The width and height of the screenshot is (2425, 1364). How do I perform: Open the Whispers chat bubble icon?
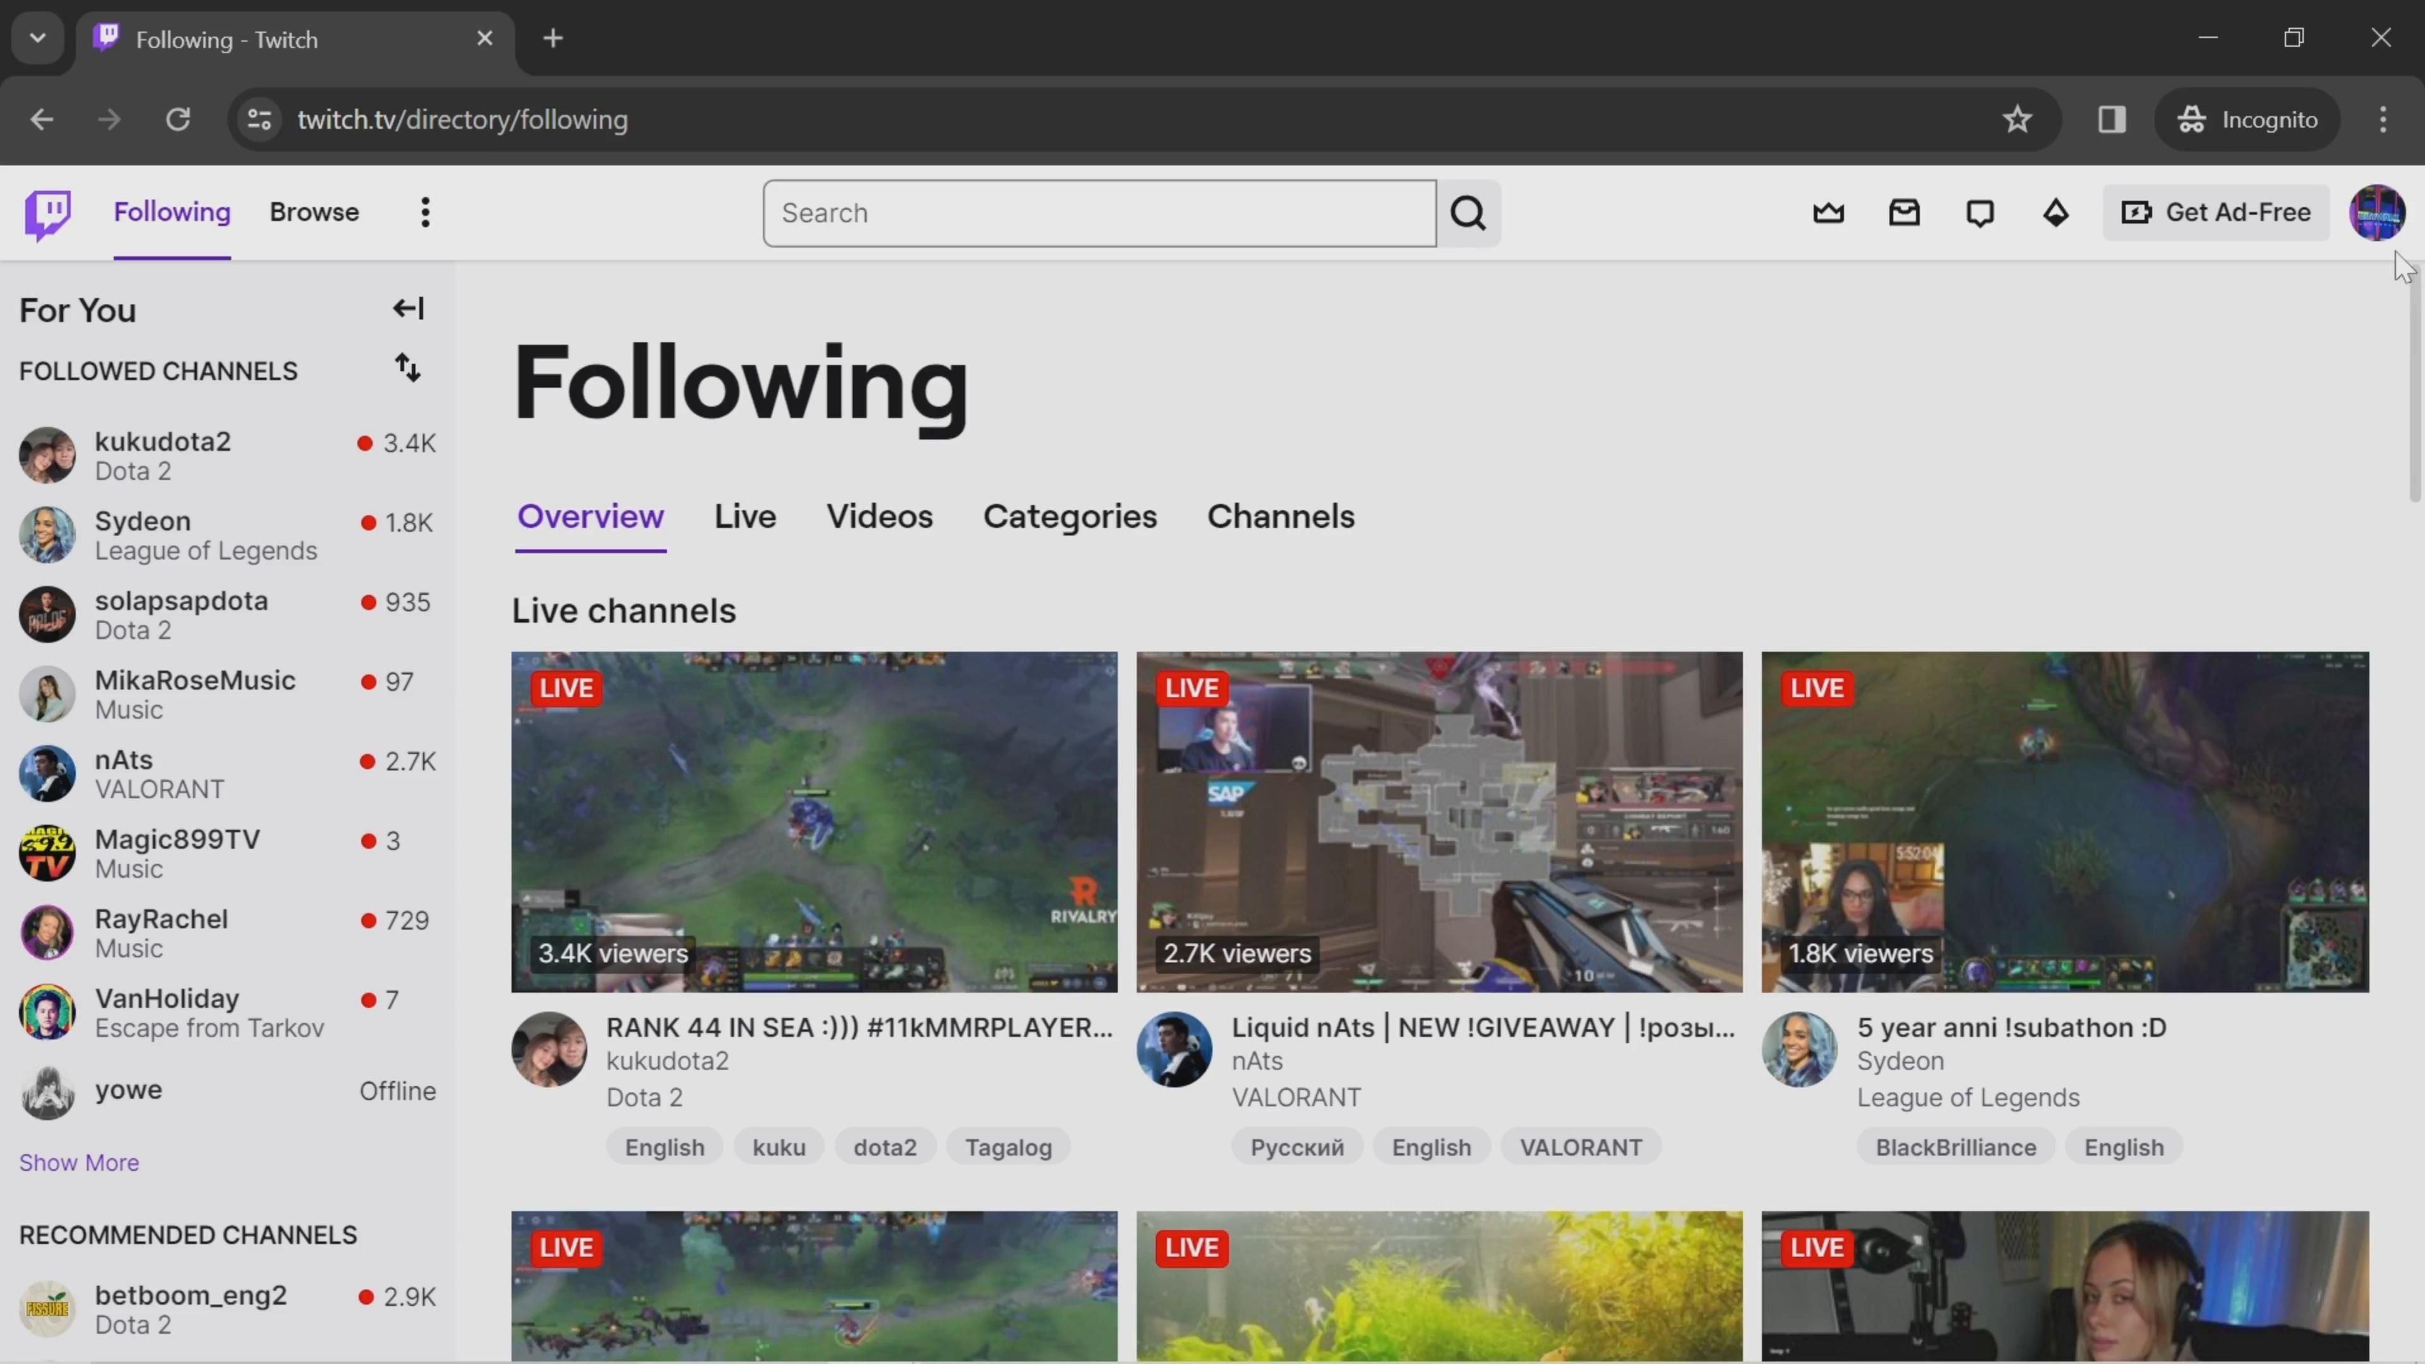tap(1980, 213)
